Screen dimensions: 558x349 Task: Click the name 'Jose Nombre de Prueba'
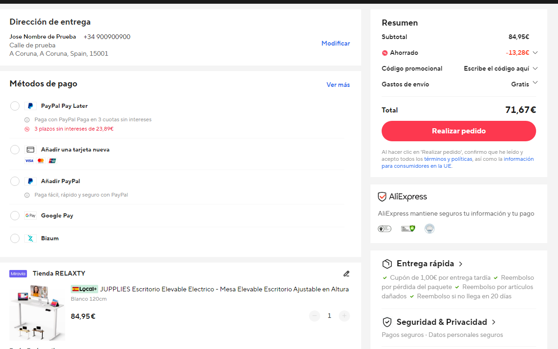tap(43, 37)
